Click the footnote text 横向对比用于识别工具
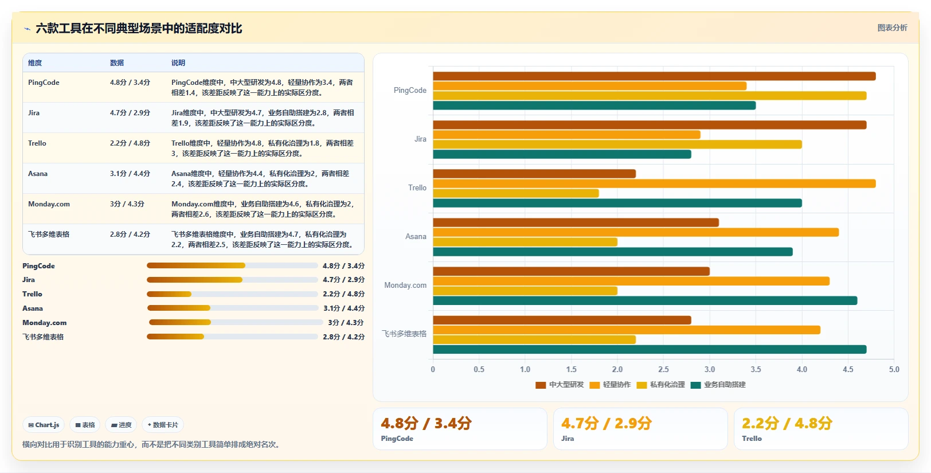Image resolution: width=931 pixels, height=473 pixels. coord(152,444)
